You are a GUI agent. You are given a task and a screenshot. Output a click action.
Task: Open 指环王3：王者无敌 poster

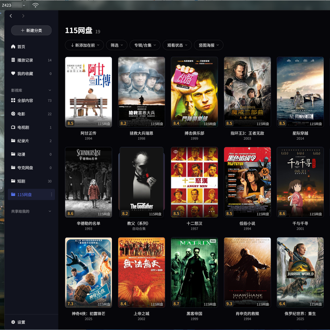tap(247, 92)
